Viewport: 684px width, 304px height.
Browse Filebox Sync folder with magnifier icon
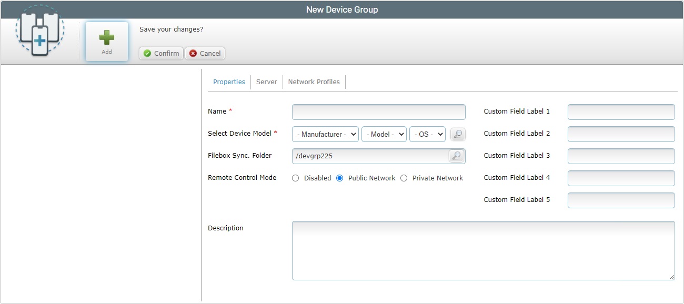(x=456, y=156)
